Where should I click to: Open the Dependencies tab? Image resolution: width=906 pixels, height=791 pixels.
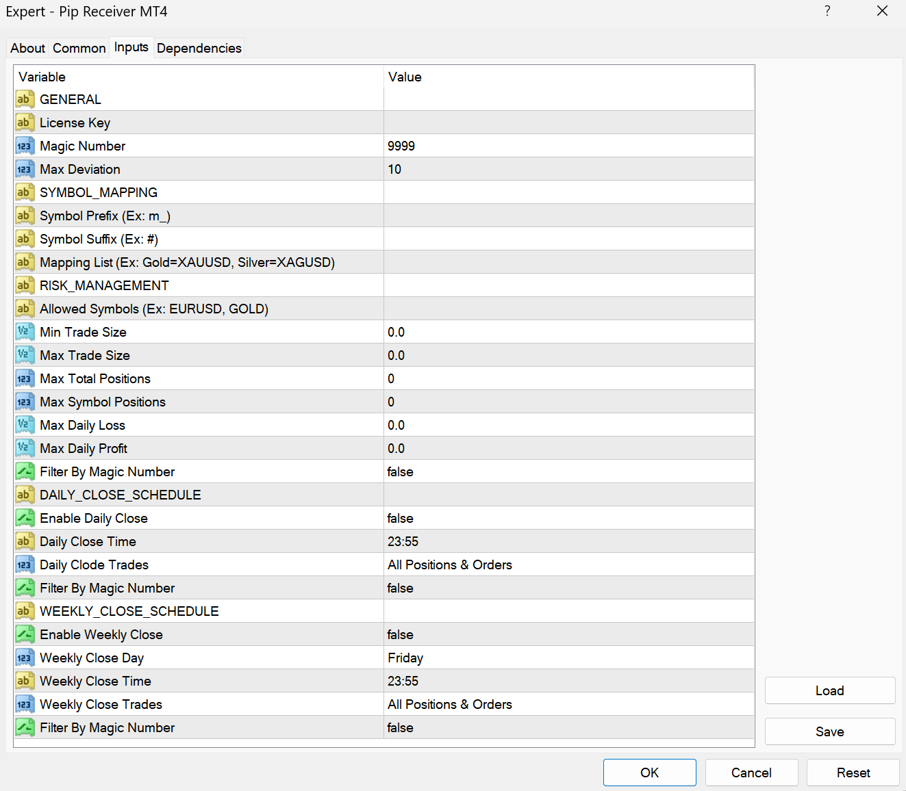click(x=199, y=48)
